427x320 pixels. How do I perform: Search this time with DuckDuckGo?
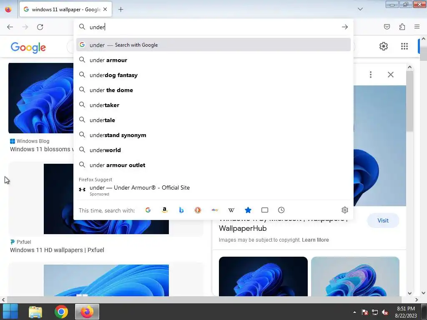tap(198, 210)
